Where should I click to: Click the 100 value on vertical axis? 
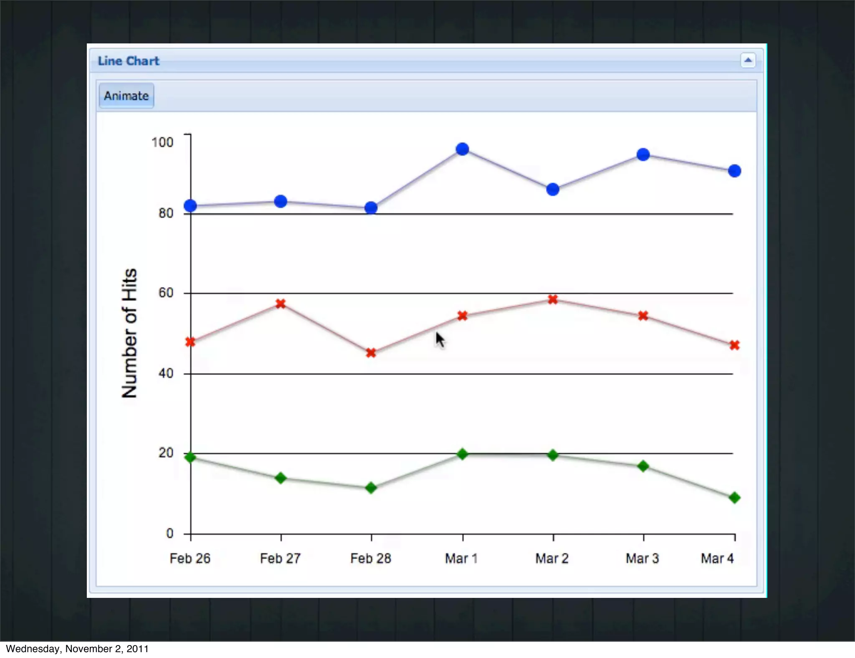click(x=162, y=142)
